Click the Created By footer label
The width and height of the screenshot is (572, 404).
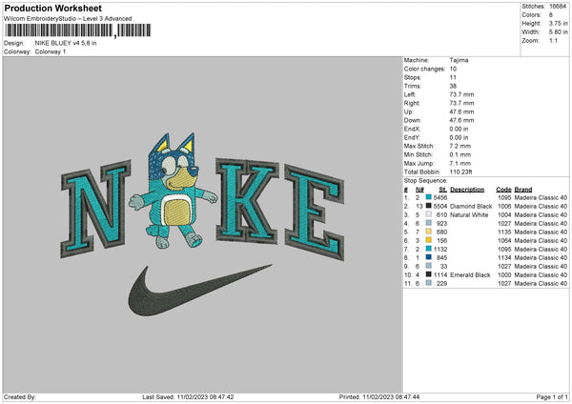tap(20, 396)
